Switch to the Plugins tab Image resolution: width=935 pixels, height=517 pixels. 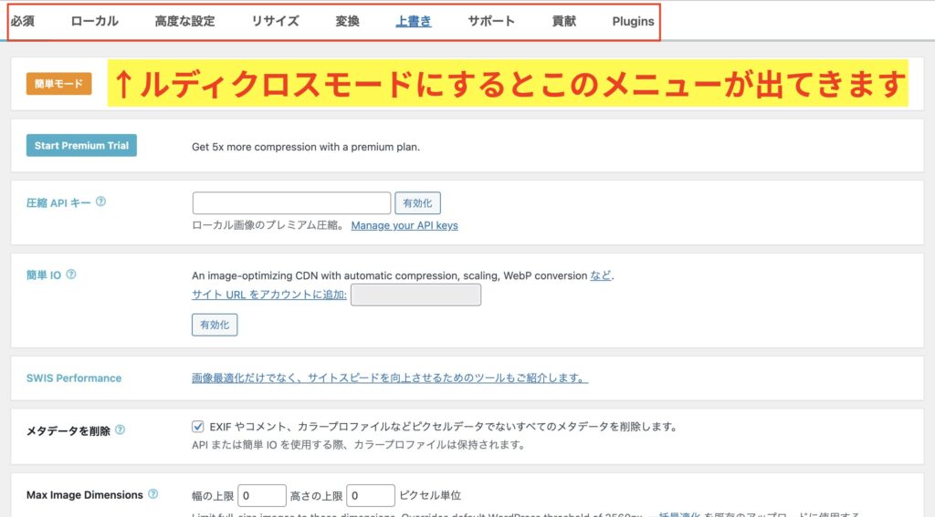point(633,21)
